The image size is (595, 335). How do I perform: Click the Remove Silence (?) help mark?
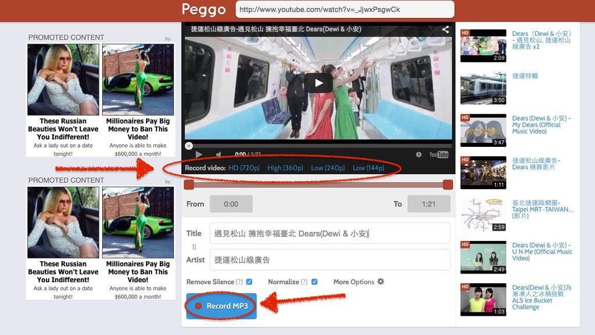tap(239, 282)
